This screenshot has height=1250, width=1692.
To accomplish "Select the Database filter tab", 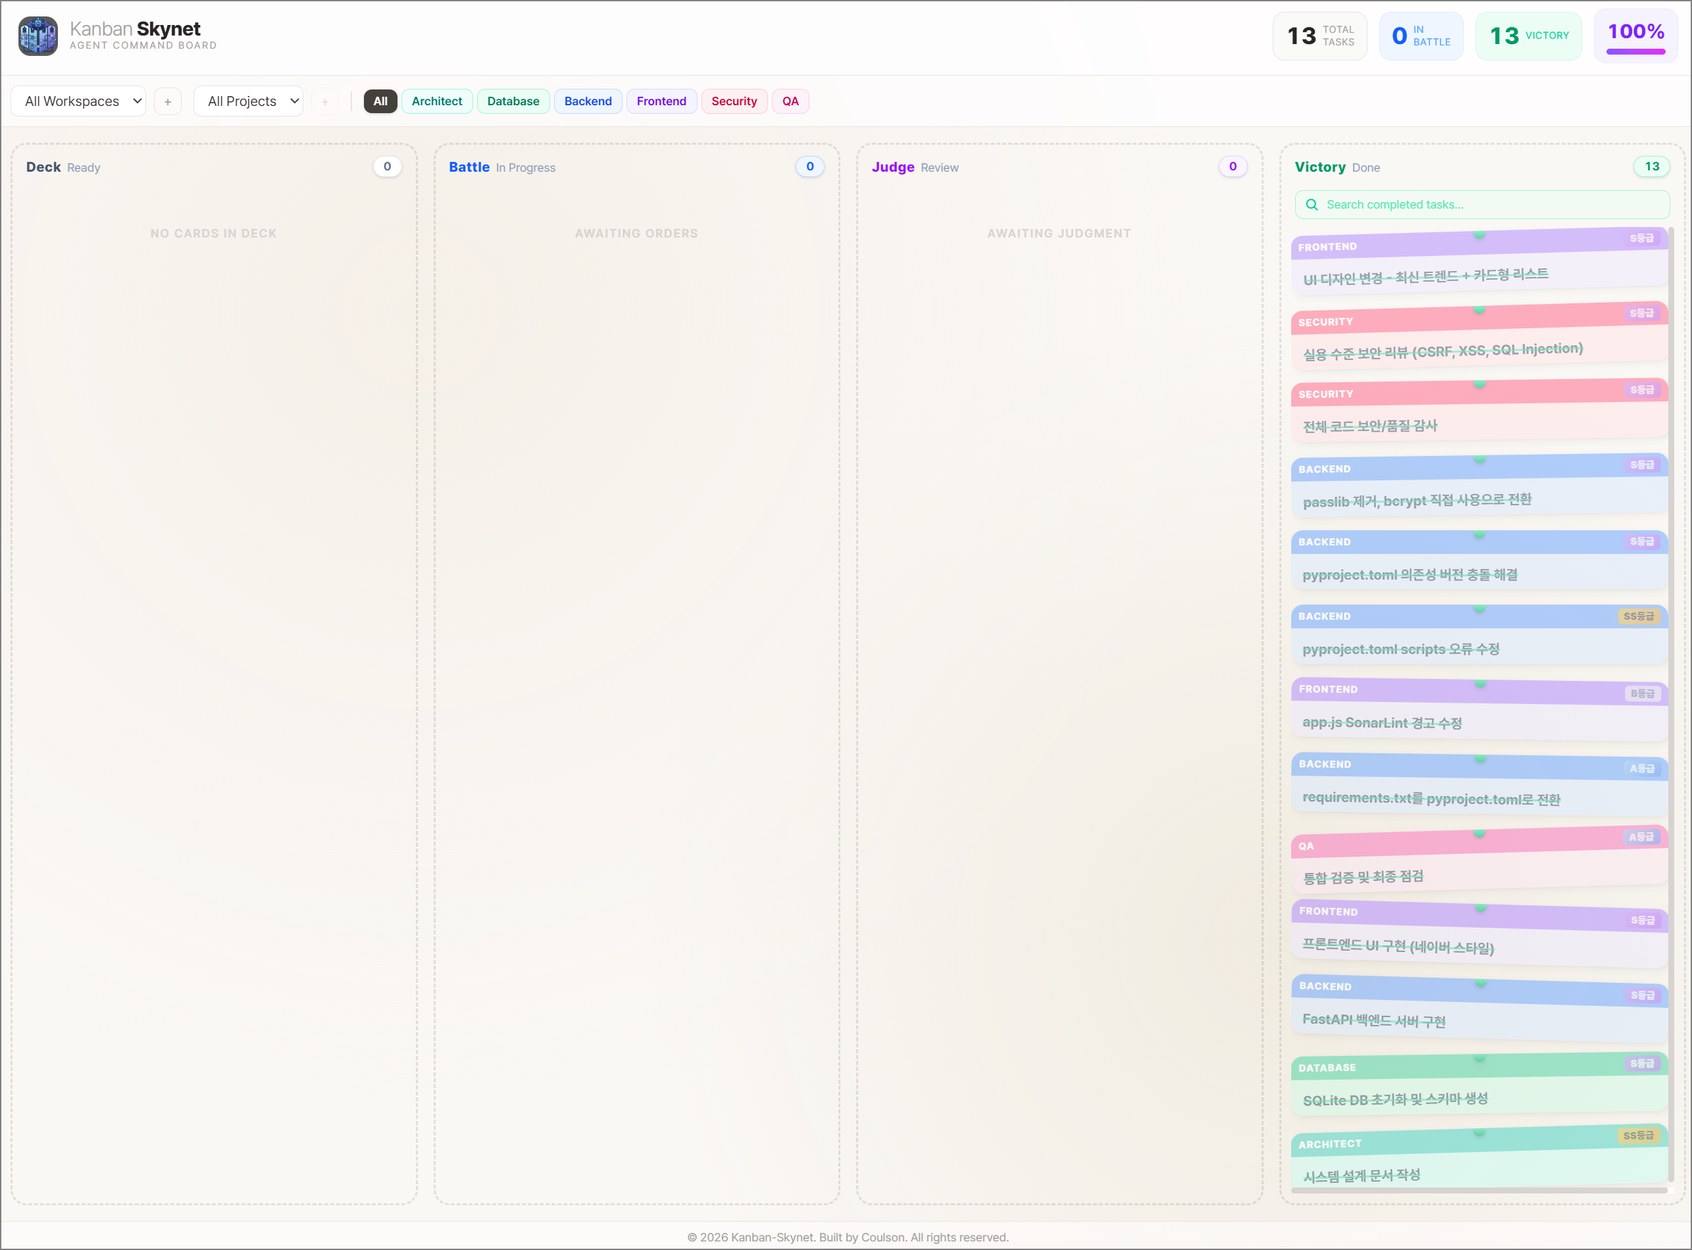I will [x=513, y=101].
